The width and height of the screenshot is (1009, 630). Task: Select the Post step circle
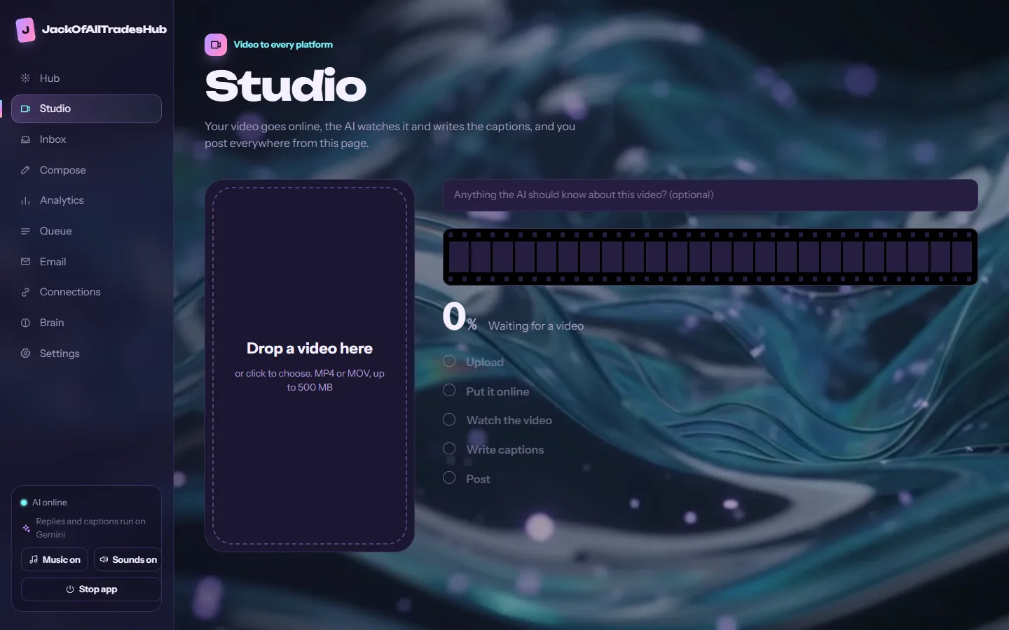[449, 478]
